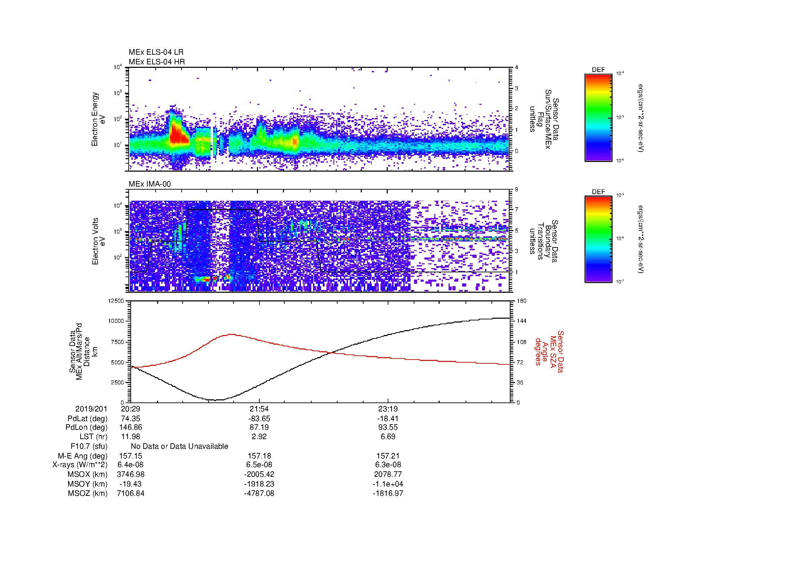Image resolution: width=809 pixels, height=572 pixels.
Task: Click the 'M-E Ang (deg)' row label
Action: [x=83, y=456]
